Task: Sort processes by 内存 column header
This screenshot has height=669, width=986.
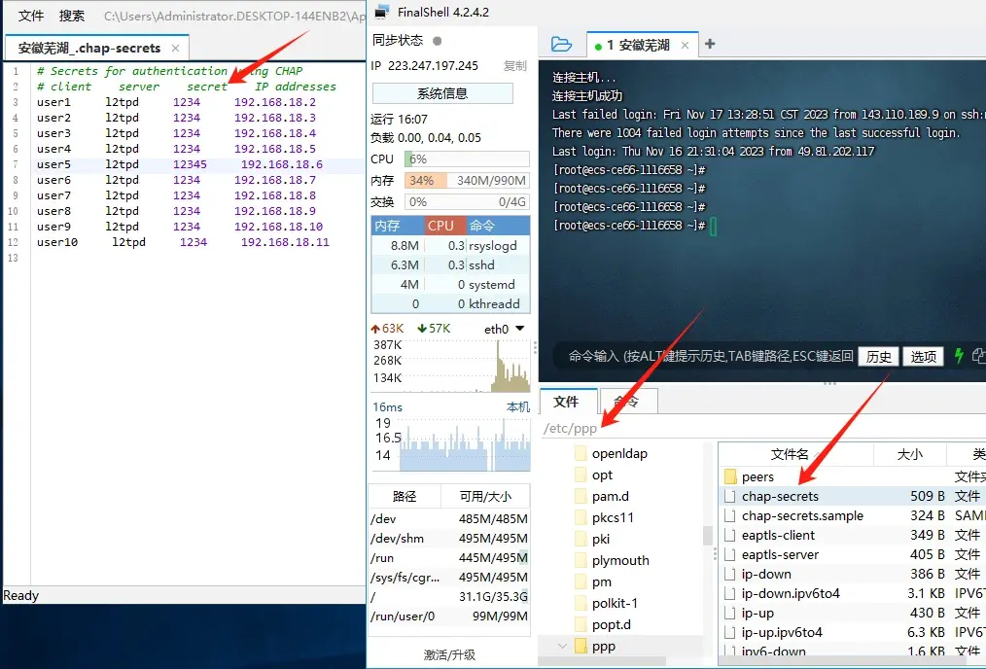Action: coord(398,225)
